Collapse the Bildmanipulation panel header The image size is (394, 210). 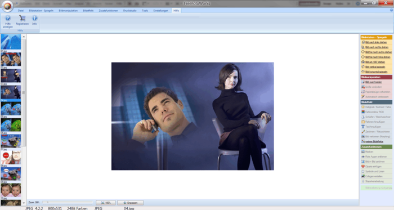(x=376, y=77)
